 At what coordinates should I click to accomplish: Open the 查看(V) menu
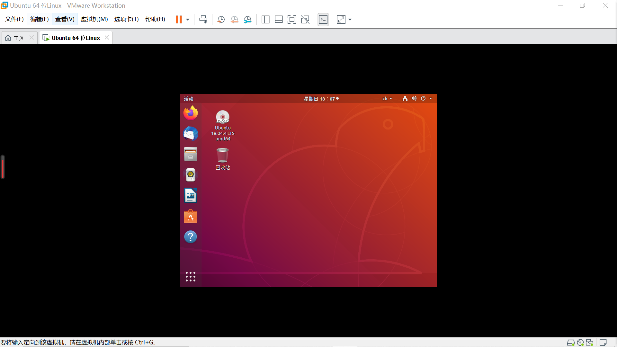(x=65, y=19)
